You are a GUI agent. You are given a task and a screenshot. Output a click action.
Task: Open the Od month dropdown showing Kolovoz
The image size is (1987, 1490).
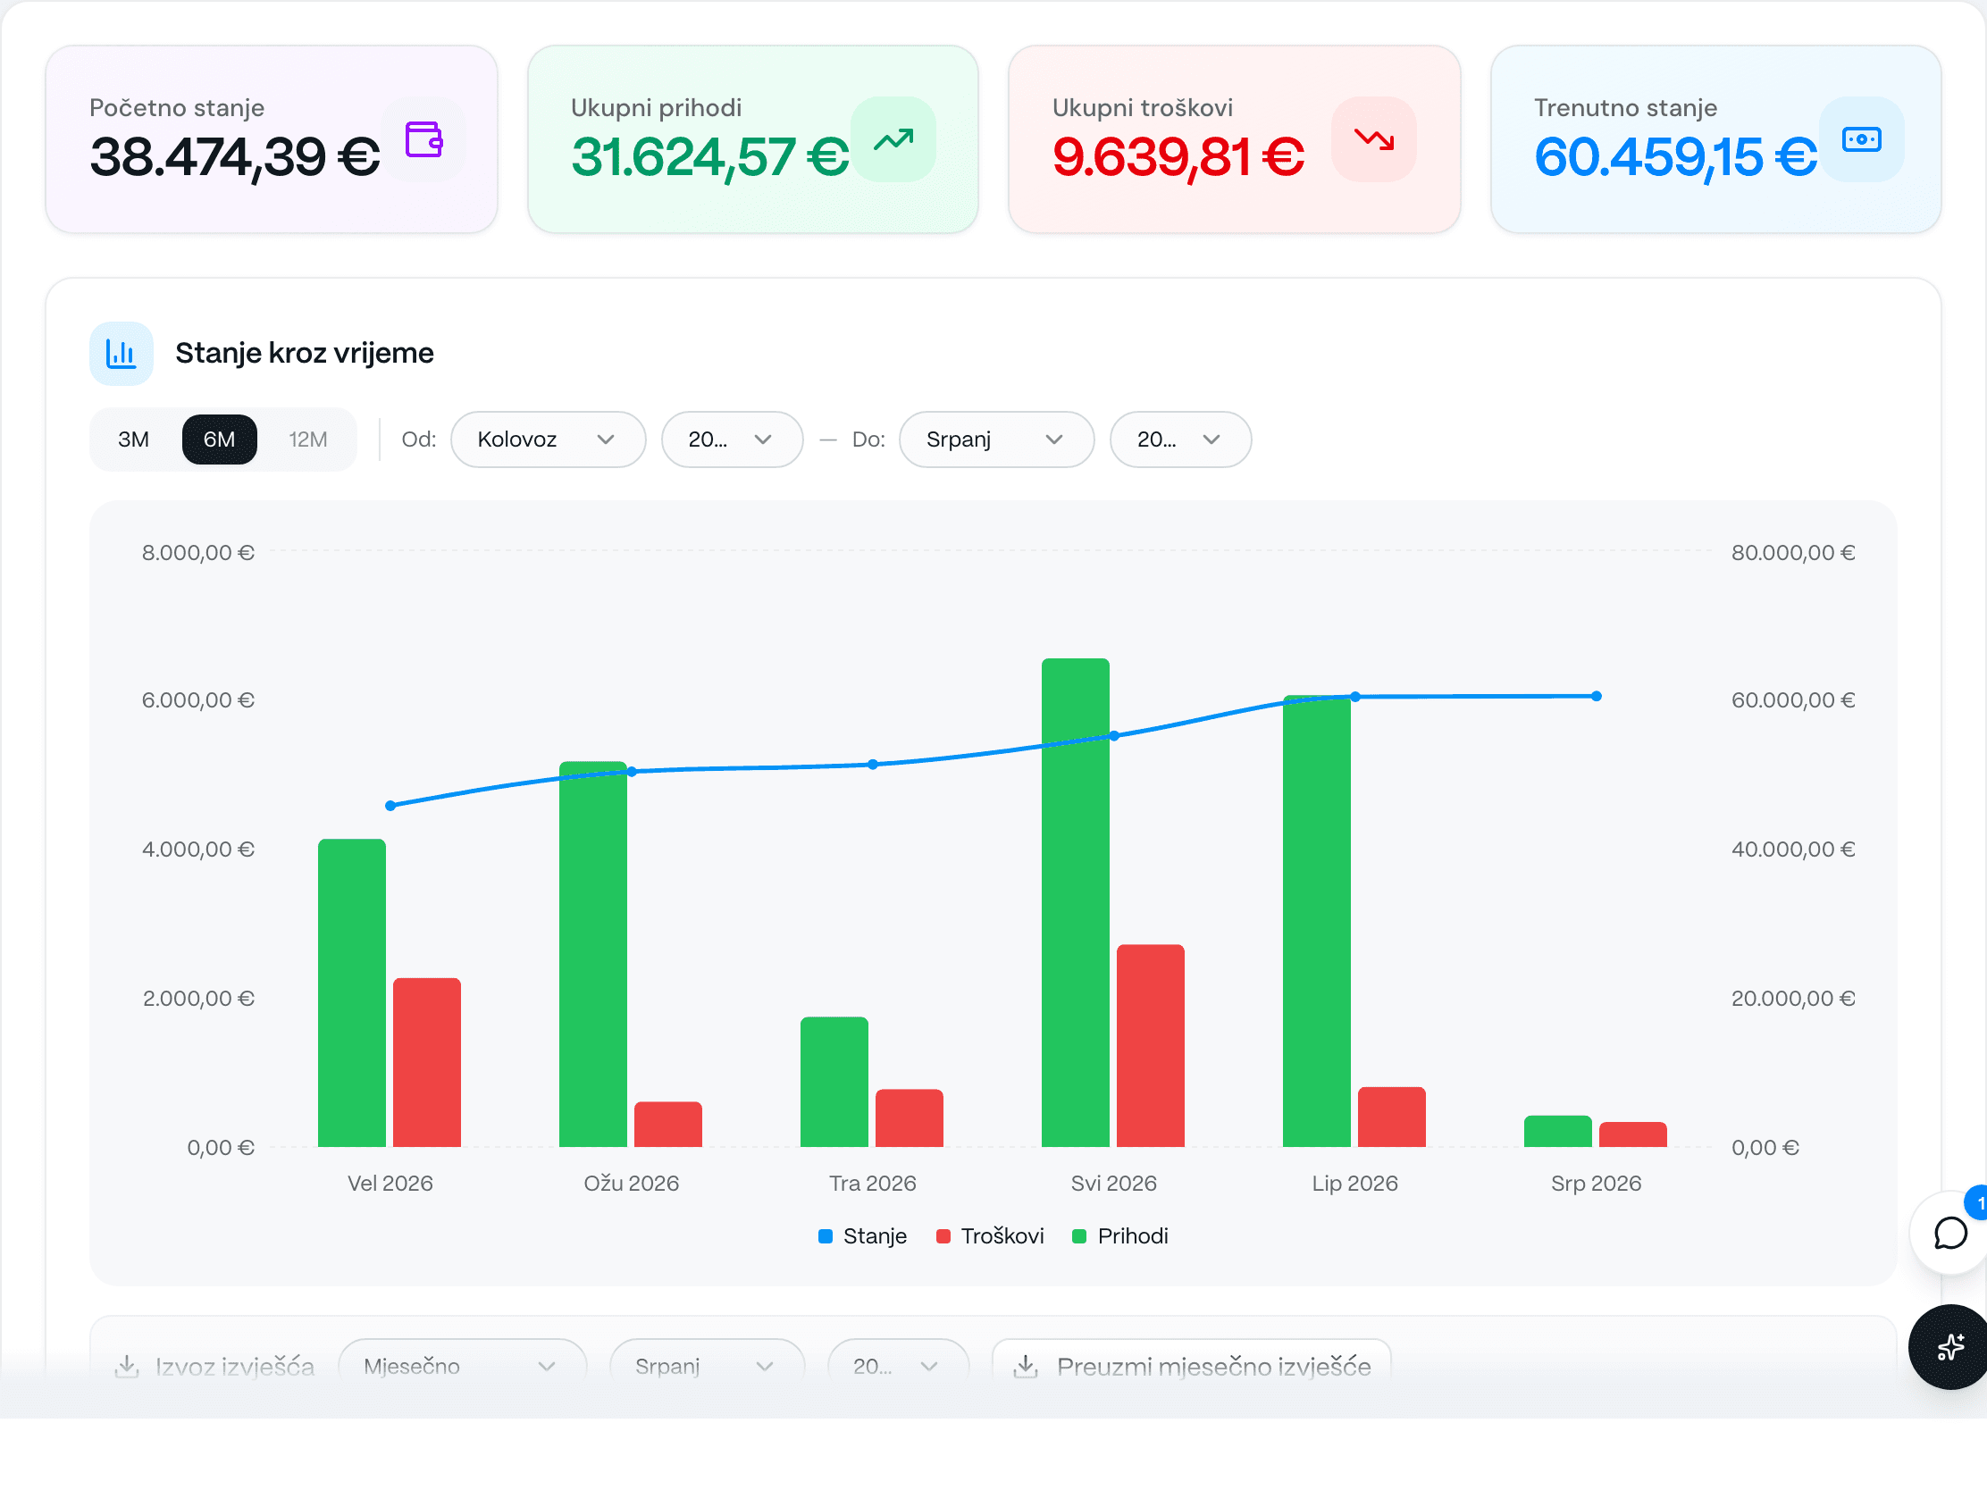pos(548,439)
